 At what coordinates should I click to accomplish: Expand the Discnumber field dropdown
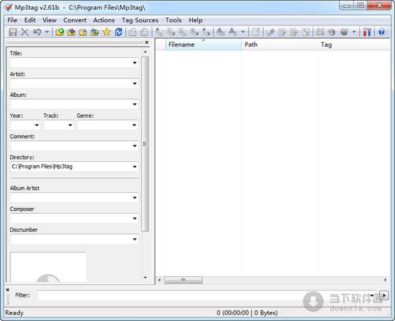(x=135, y=239)
